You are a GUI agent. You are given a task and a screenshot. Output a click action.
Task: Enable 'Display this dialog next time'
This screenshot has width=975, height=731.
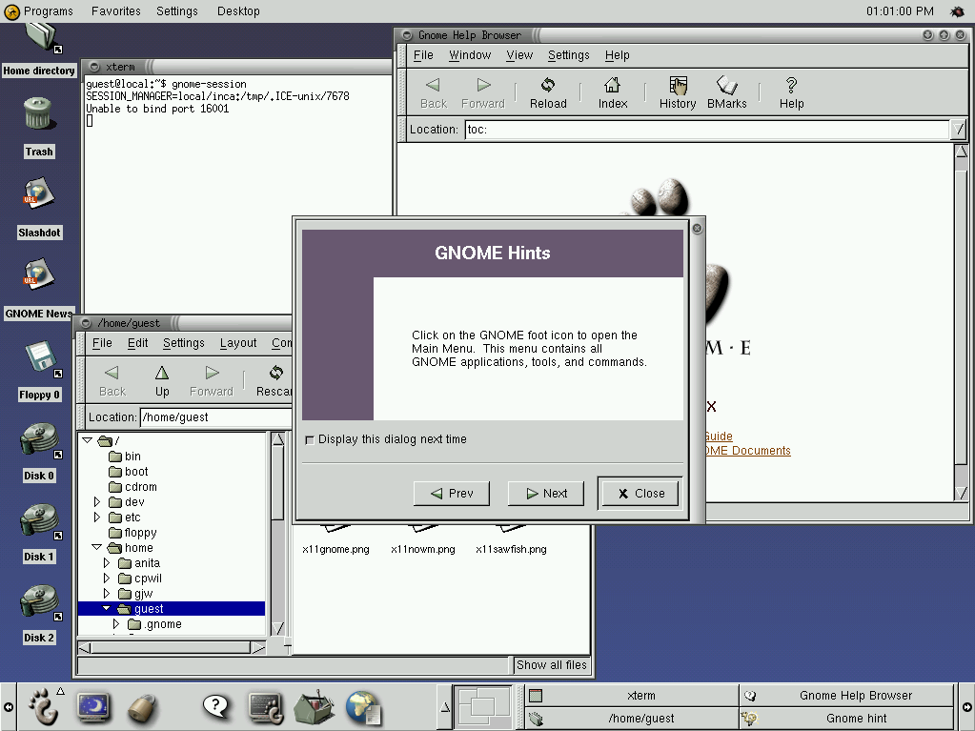(x=310, y=439)
